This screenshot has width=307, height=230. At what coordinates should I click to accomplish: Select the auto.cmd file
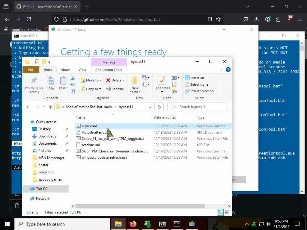tap(153, 126)
